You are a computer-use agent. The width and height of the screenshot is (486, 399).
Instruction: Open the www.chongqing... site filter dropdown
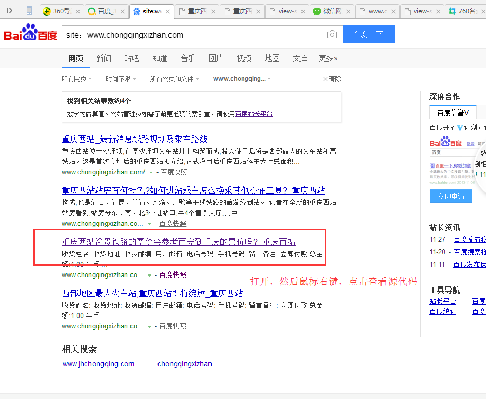(x=242, y=79)
